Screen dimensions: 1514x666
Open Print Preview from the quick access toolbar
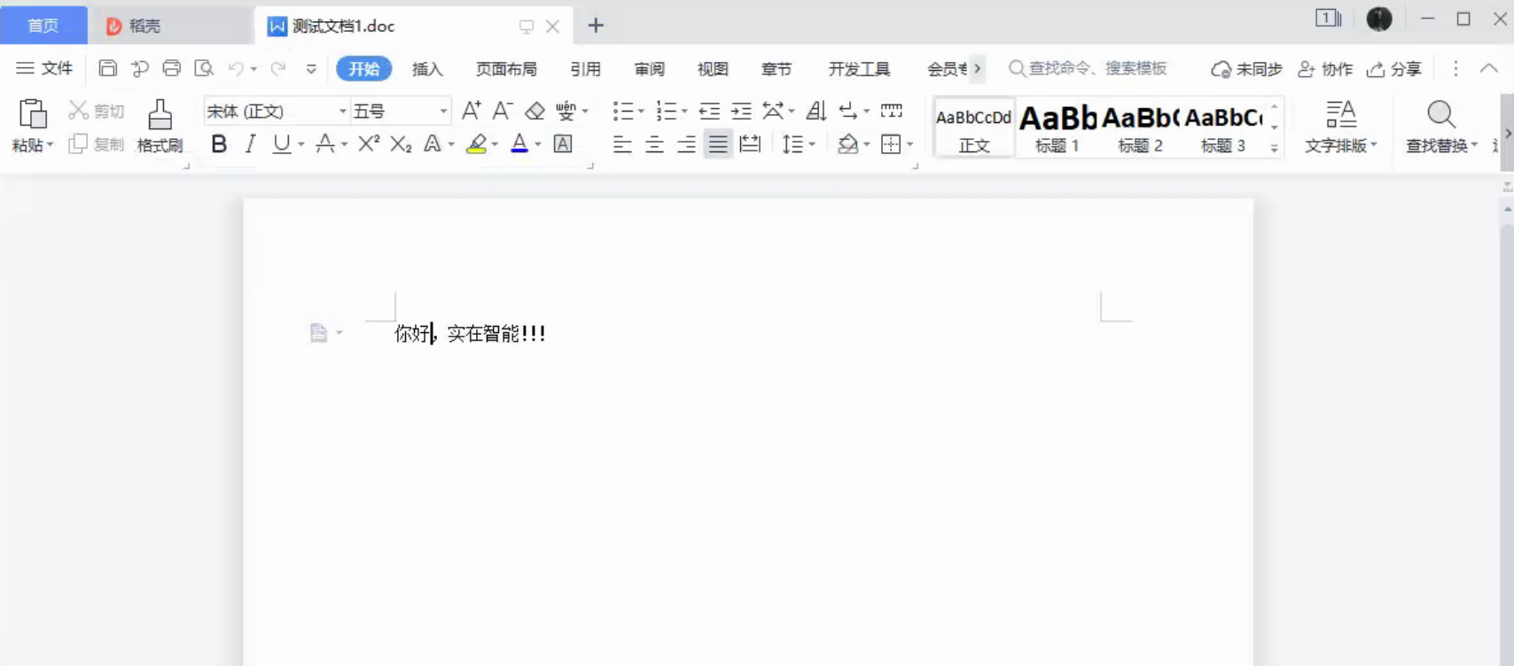[204, 69]
